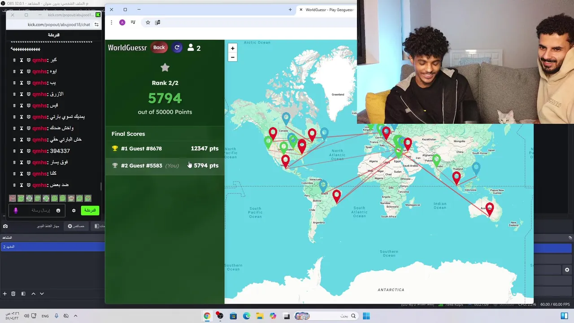Click the red pin on Mexico

coord(286,161)
